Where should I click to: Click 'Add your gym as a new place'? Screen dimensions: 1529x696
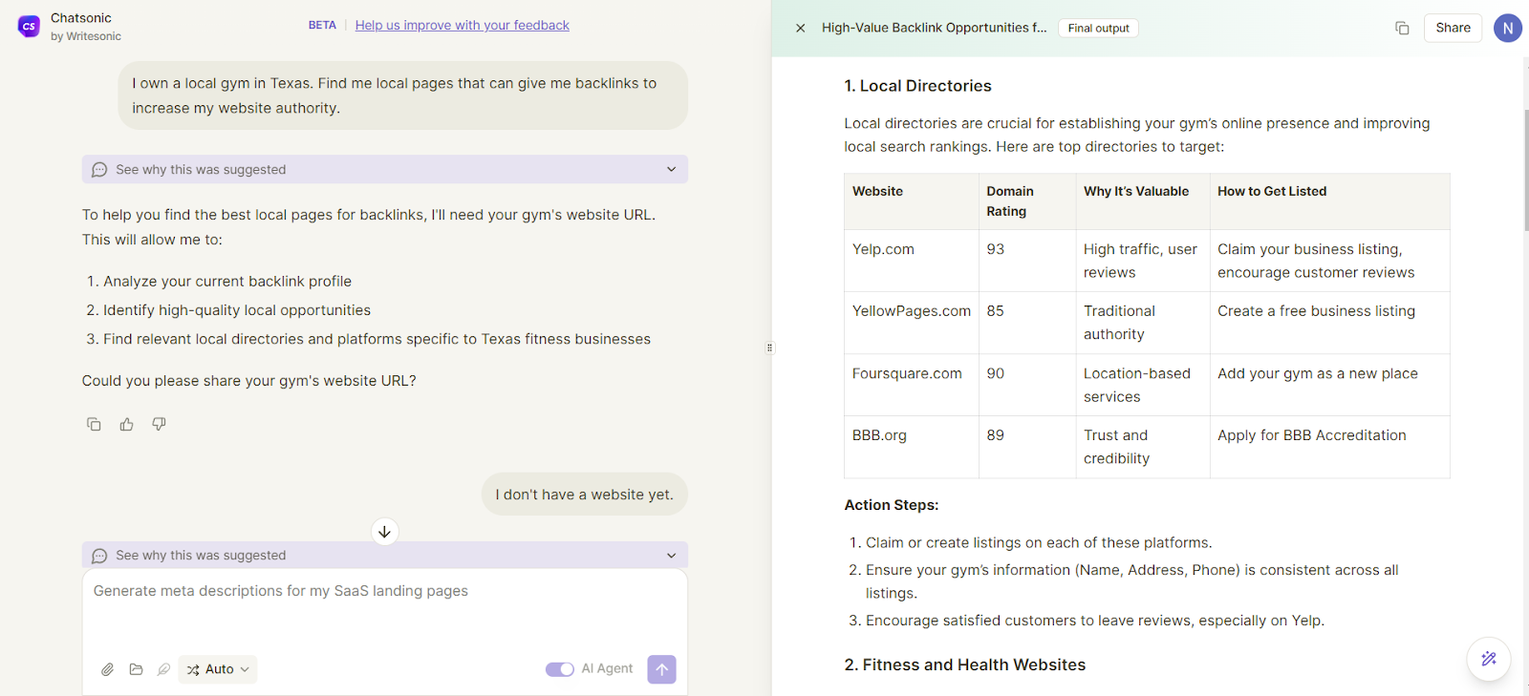(1330, 385)
